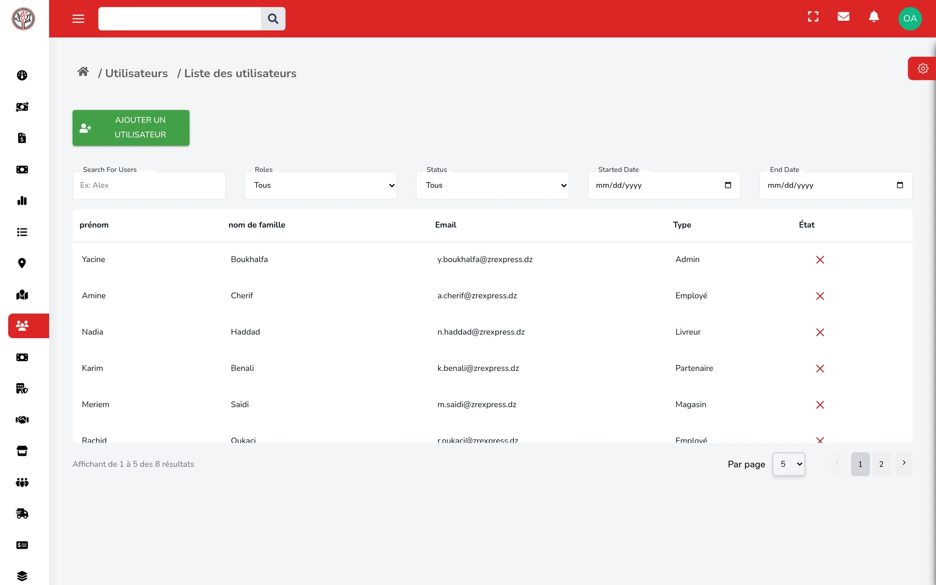936x585 pixels.
Task: Go to pagination page 2
Action: (881, 464)
